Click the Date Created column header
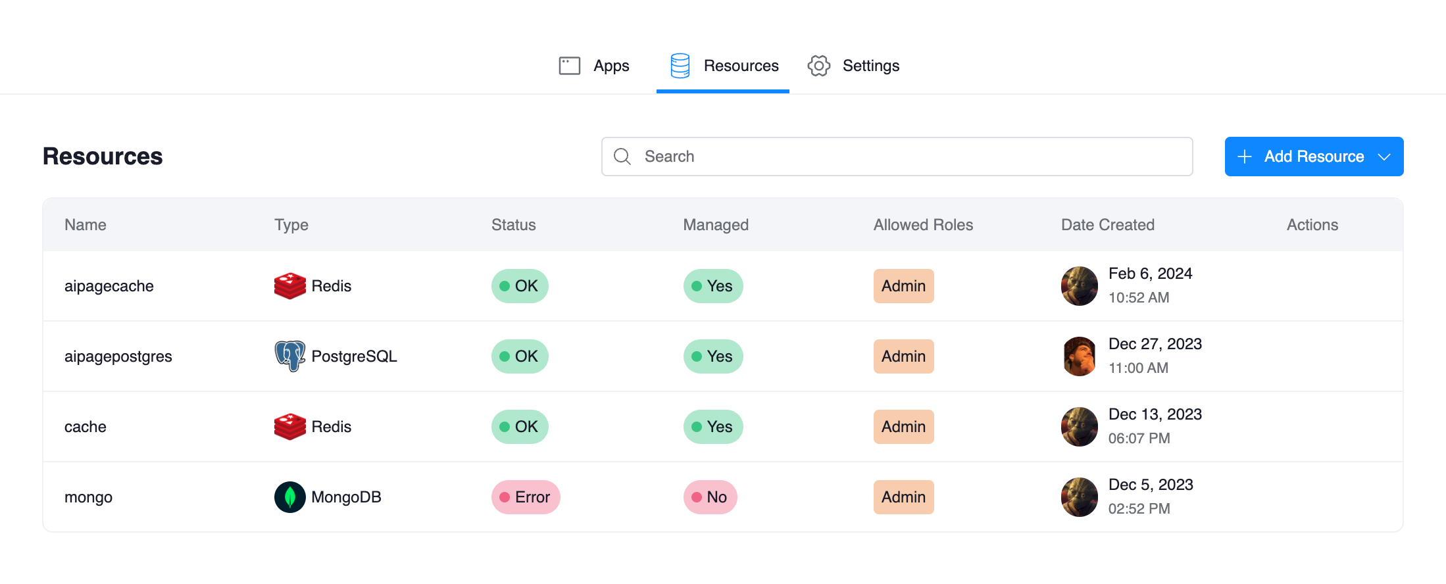 pyautogui.click(x=1107, y=225)
